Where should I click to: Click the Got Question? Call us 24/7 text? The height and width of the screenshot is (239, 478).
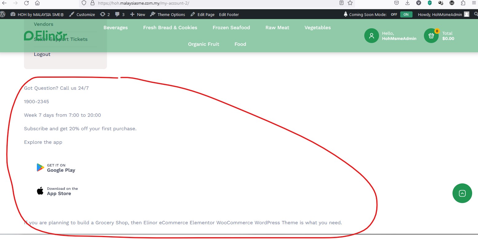(56, 88)
